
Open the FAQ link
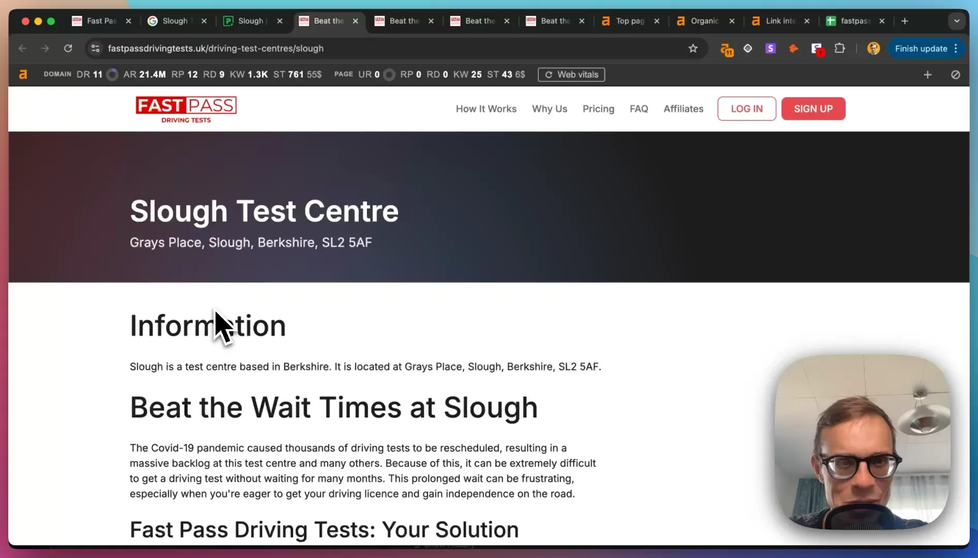coord(638,109)
